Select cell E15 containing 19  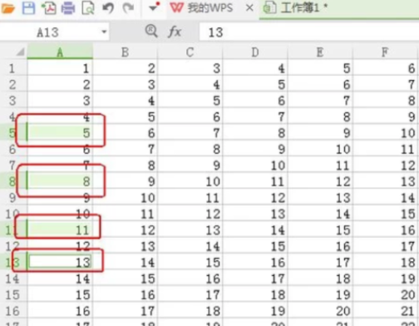point(320,294)
